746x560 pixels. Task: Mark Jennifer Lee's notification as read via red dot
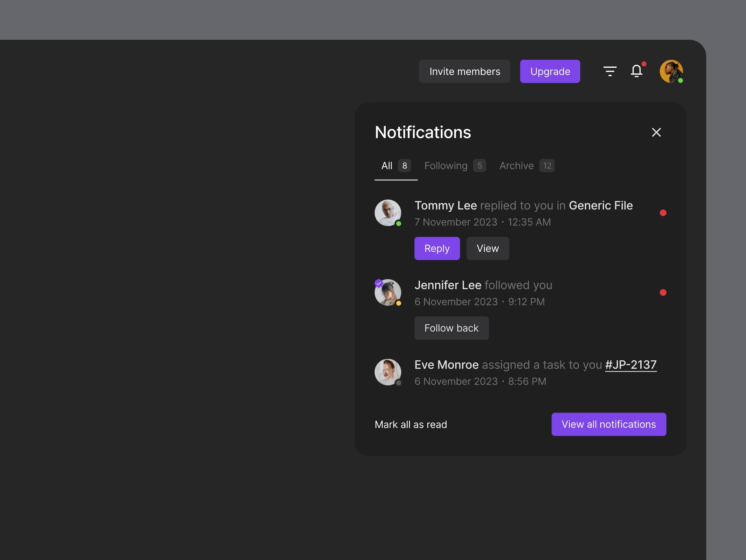point(663,293)
